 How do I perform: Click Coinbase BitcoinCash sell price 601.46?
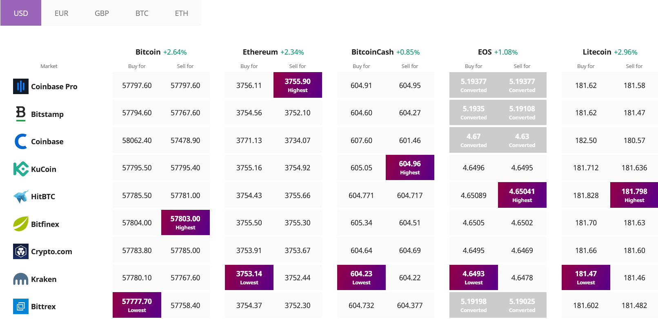click(x=410, y=140)
